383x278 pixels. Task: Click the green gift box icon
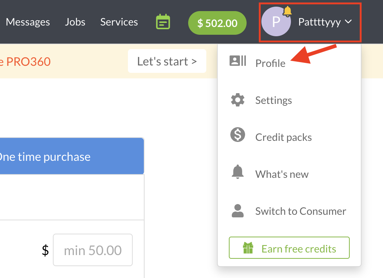[x=248, y=248]
